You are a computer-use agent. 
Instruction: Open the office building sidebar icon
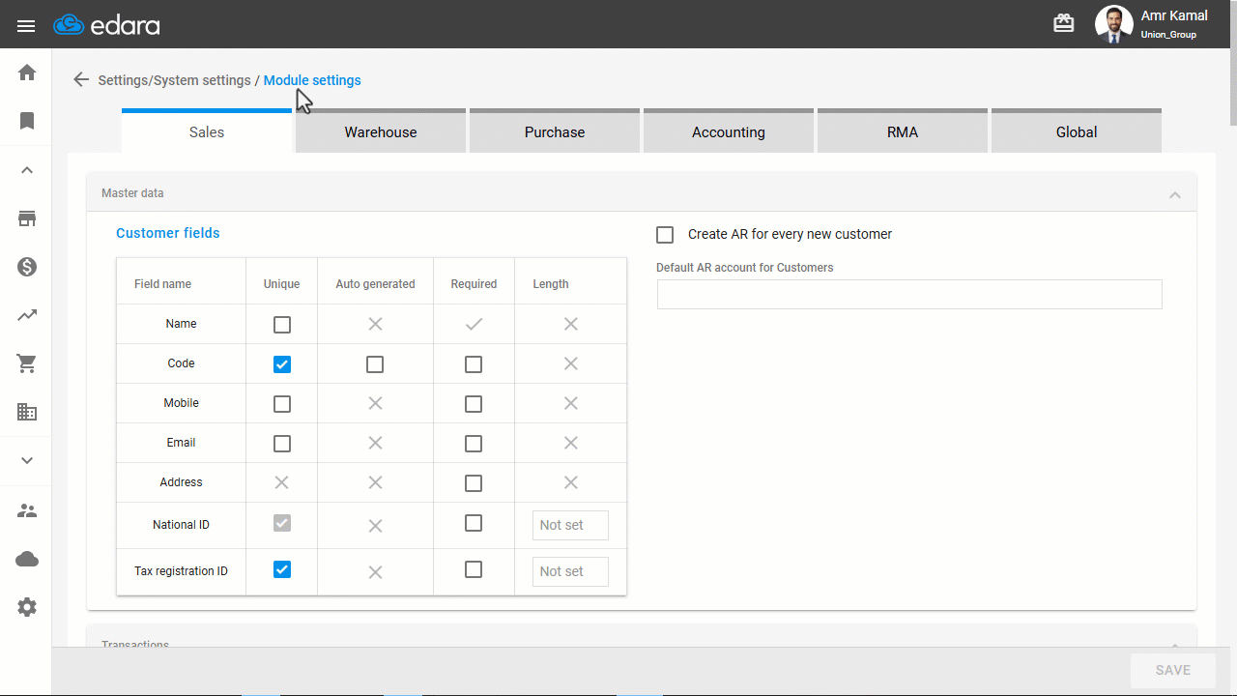27,412
